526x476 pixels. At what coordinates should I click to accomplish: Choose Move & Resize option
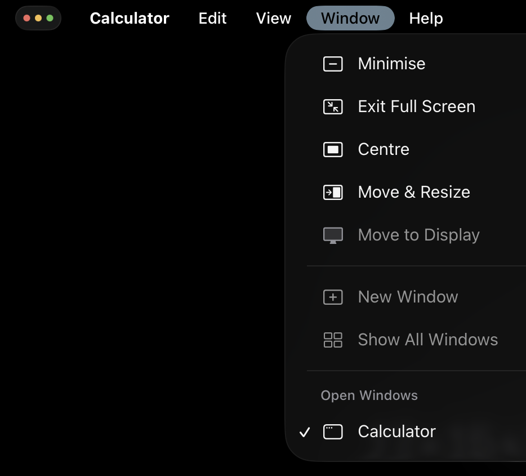click(414, 192)
